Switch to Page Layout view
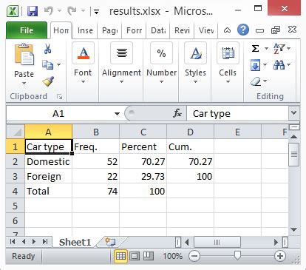Viewport: 306px width, 270px height. [135, 256]
